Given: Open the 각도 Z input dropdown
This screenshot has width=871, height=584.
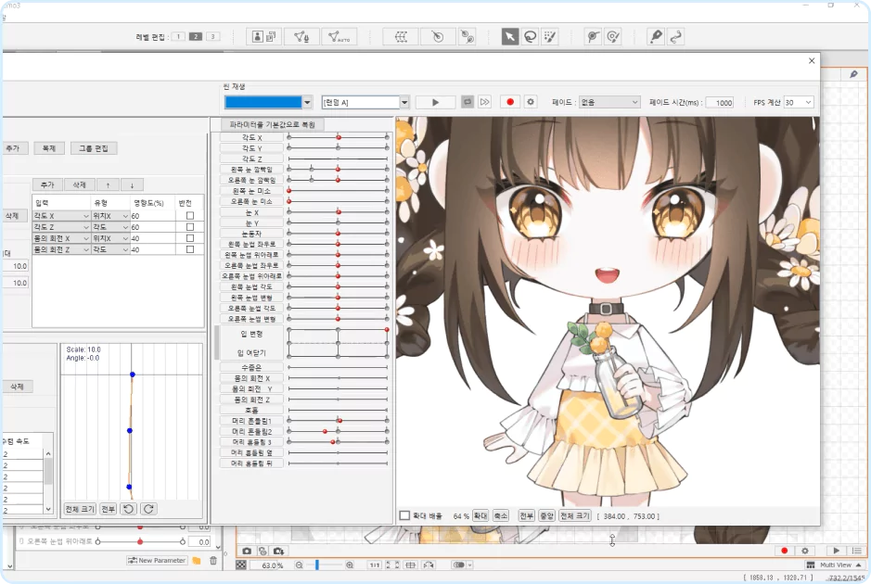Looking at the screenshot, I should pos(61,227).
